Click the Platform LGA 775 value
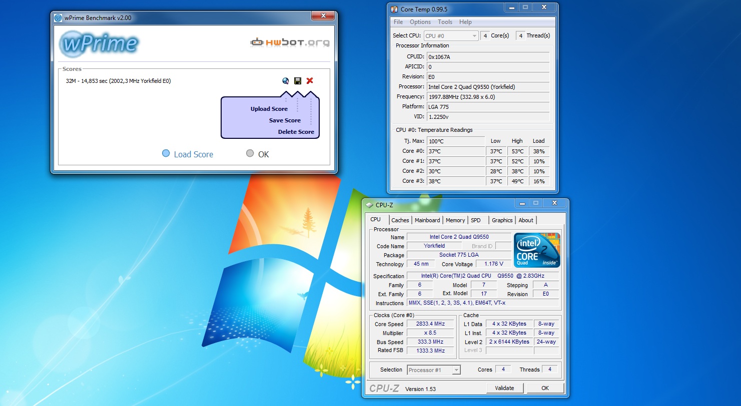This screenshot has height=406, width=741. (488, 107)
